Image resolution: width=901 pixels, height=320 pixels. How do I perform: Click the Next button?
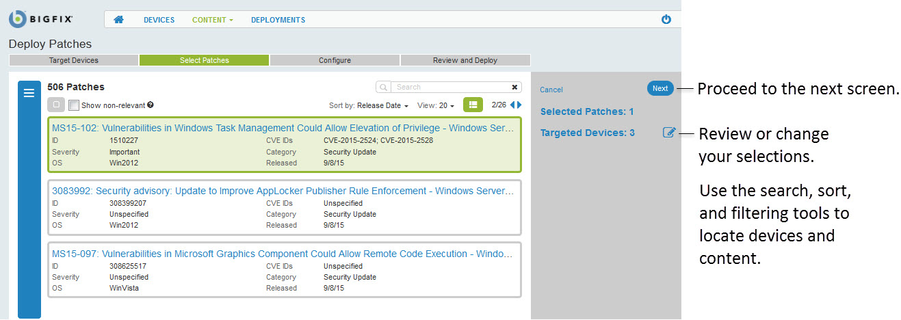click(660, 88)
